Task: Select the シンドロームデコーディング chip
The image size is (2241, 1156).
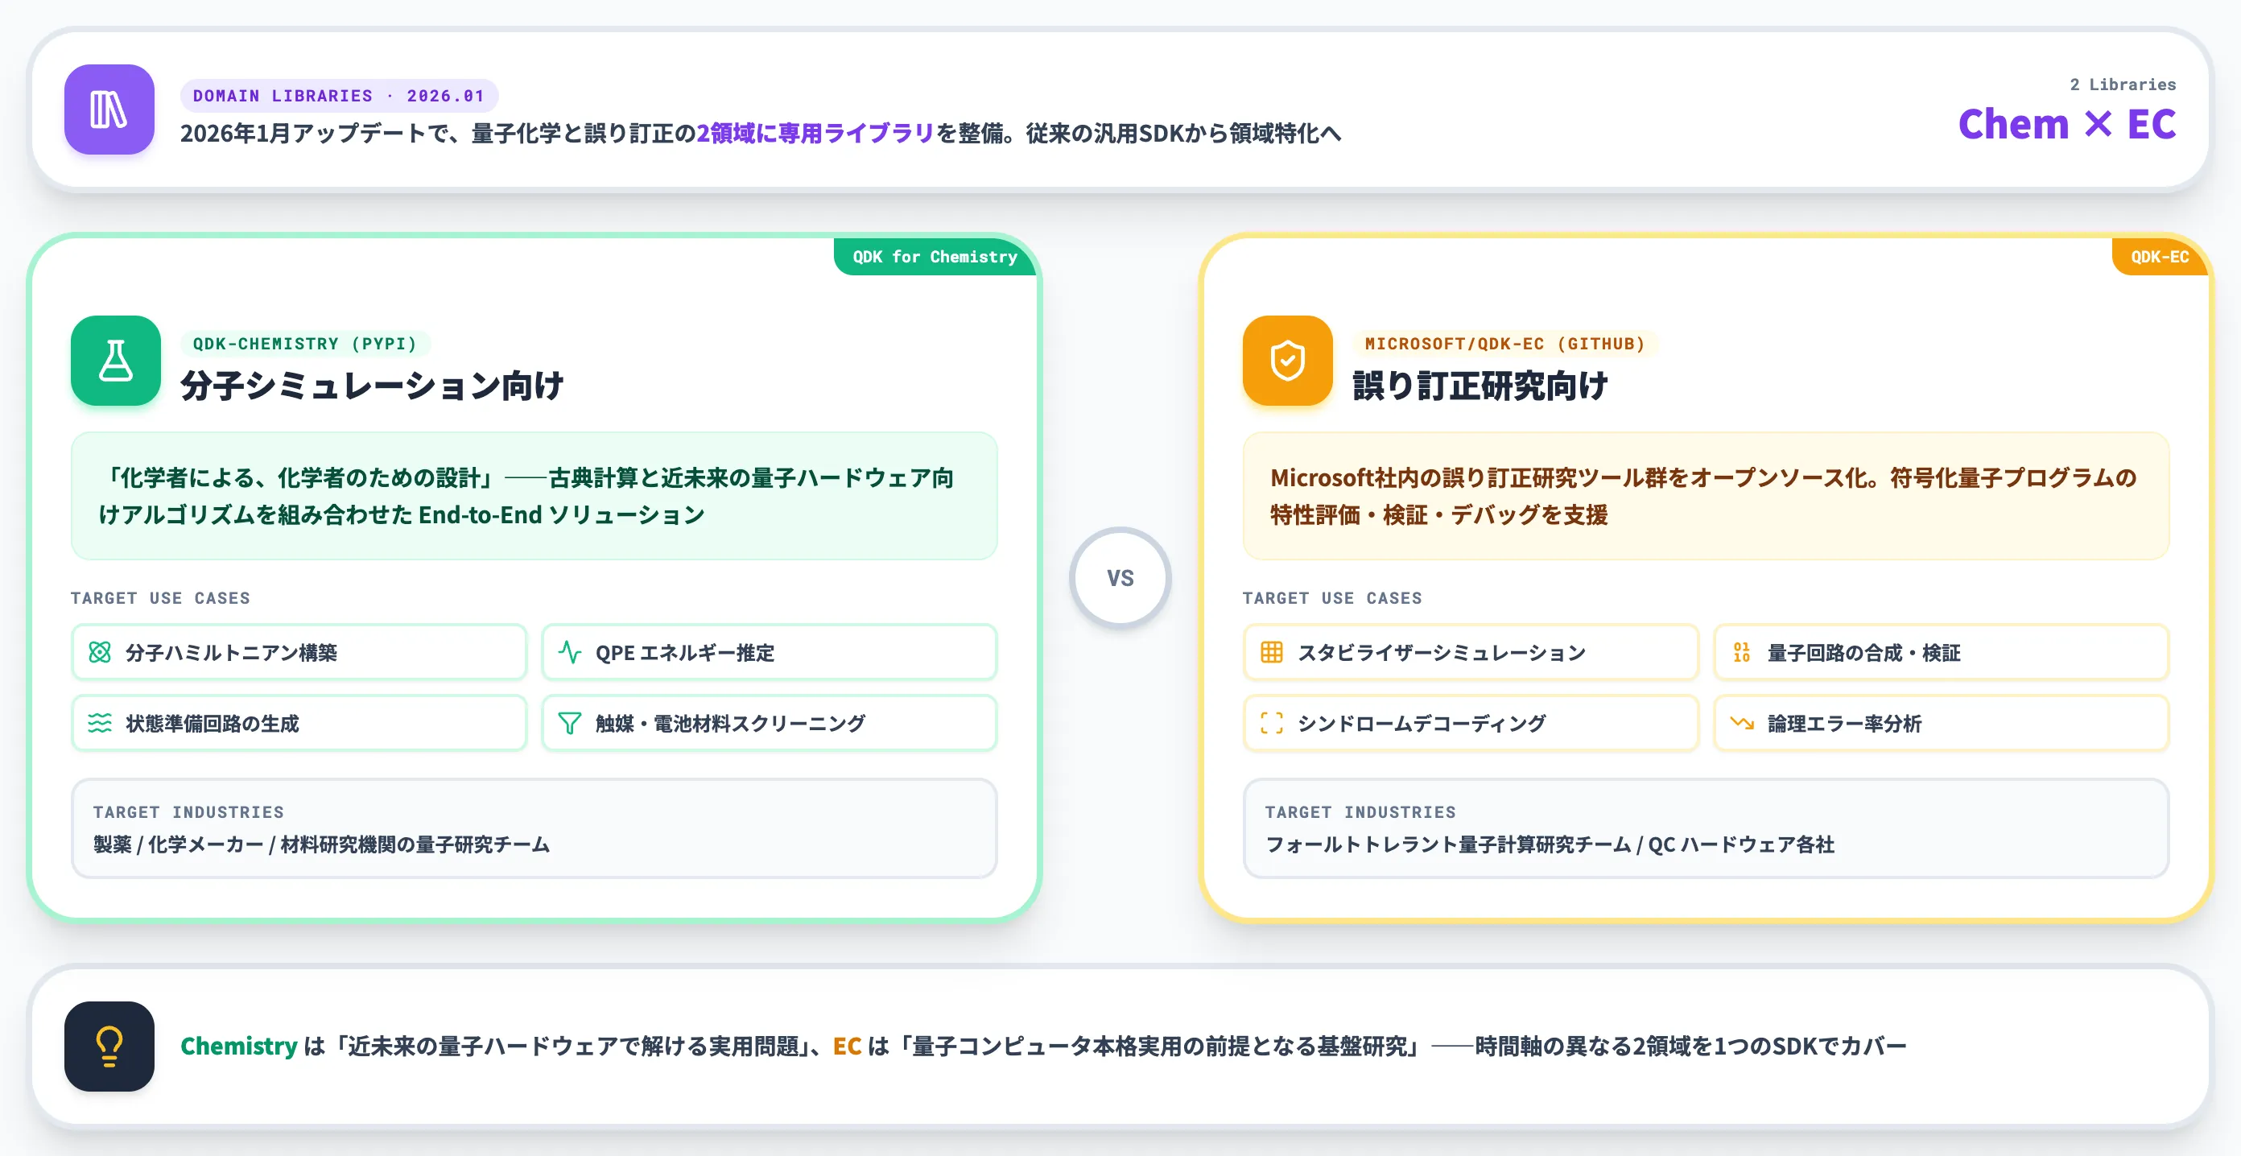Action: pyautogui.click(x=1471, y=723)
